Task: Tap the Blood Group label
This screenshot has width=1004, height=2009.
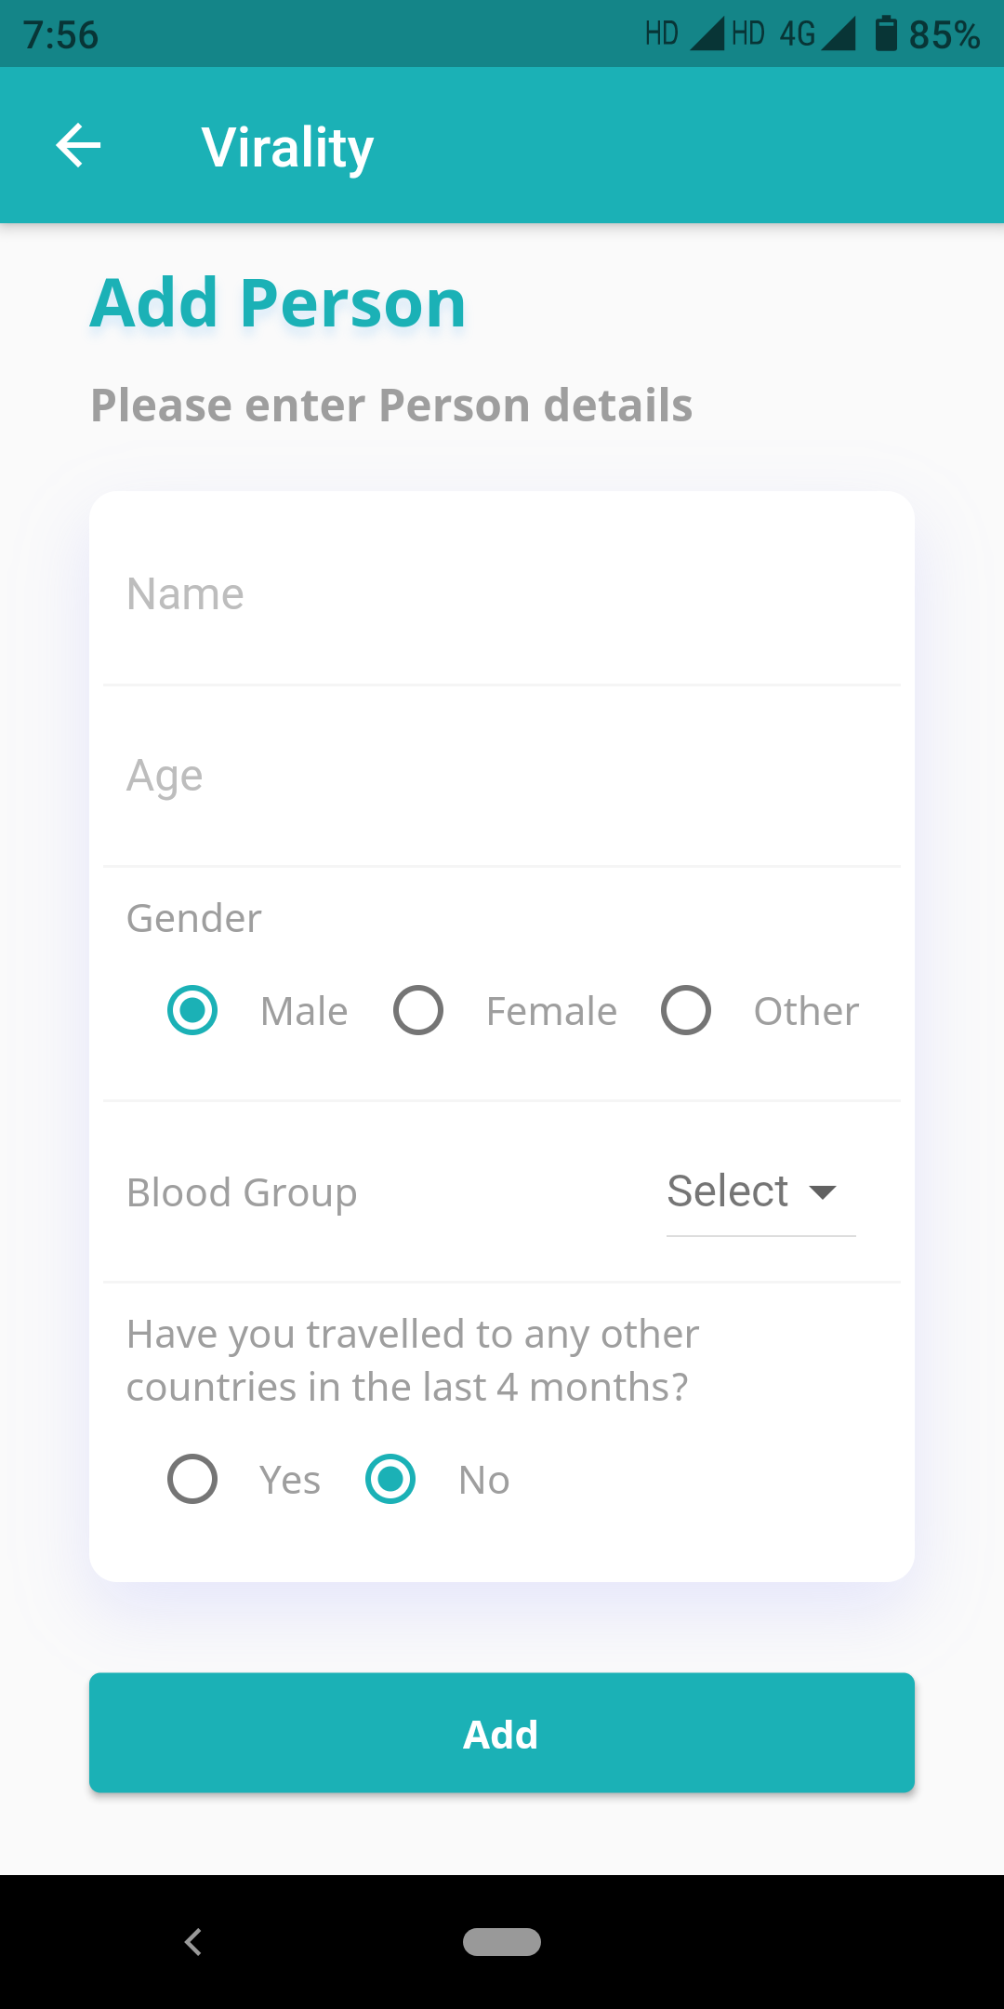Action: pos(242,1192)
